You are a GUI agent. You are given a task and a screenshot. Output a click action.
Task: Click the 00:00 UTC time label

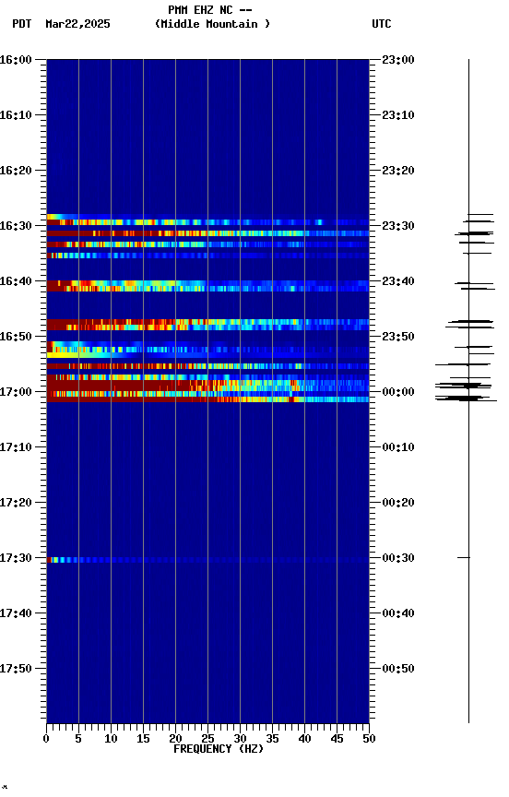click(x=398, y=392)
